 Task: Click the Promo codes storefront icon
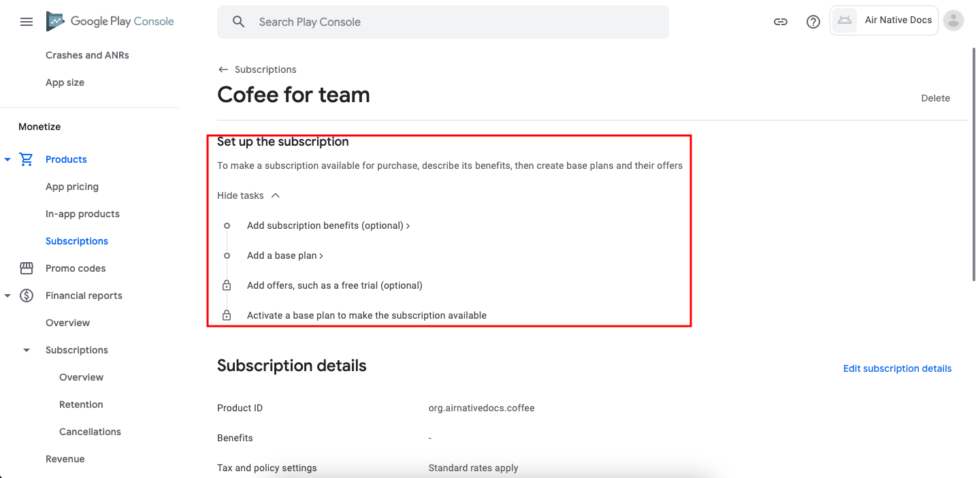point(27,268)
